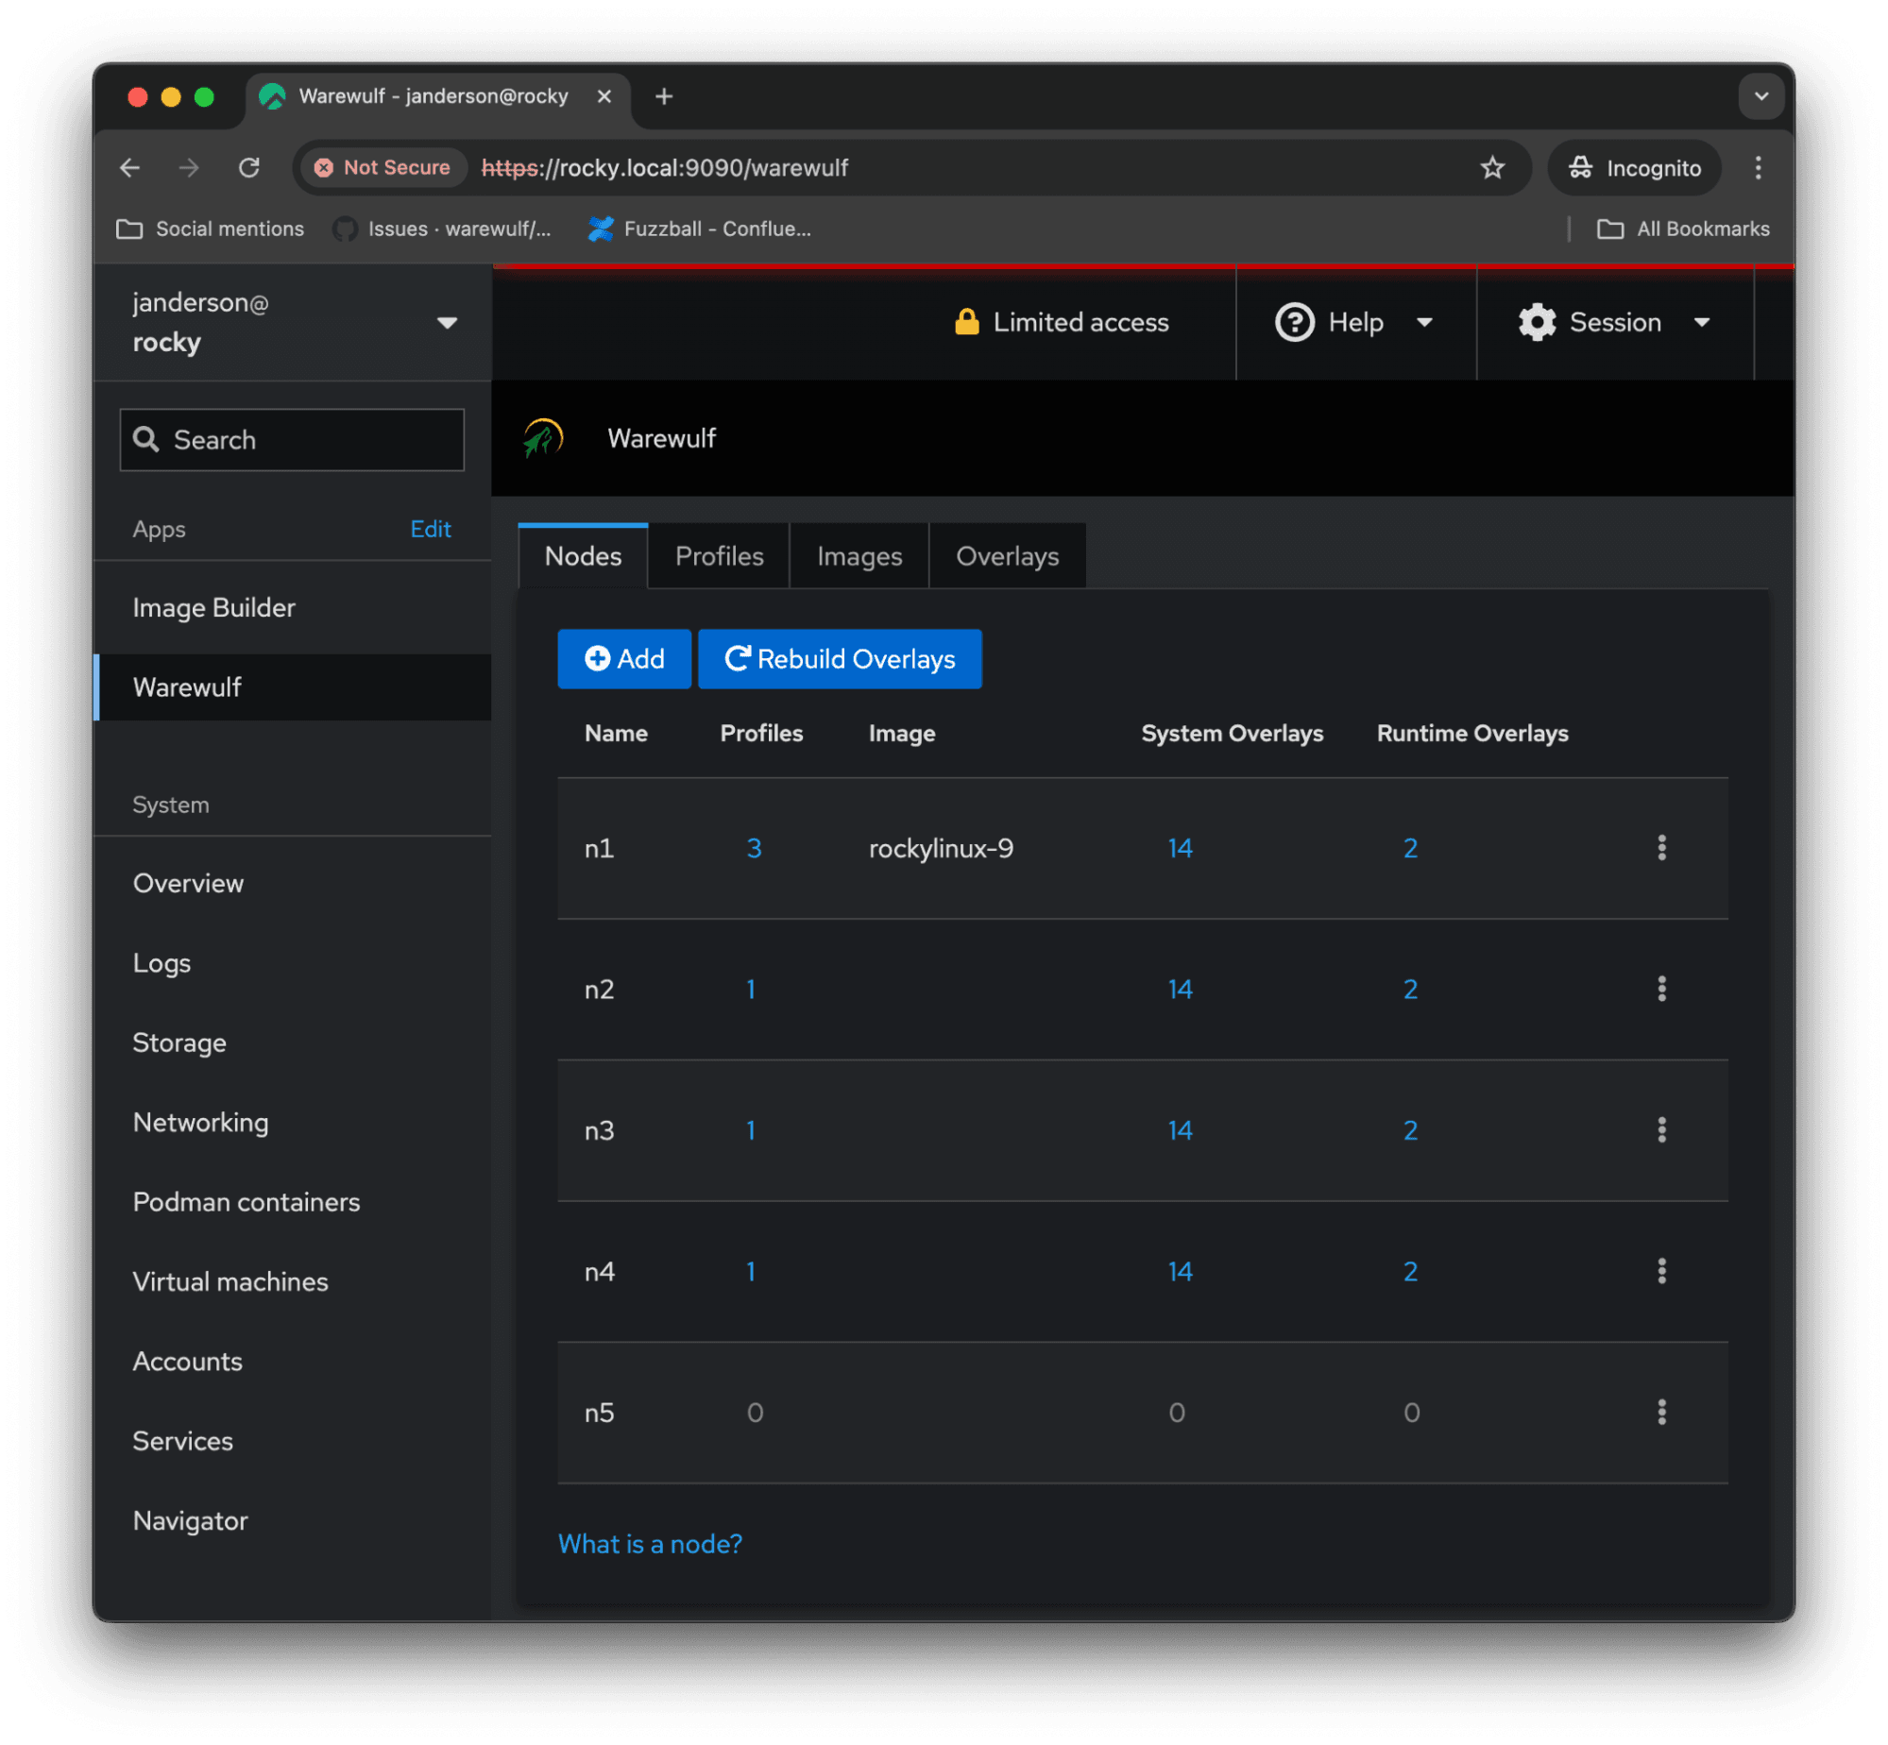Image resolution: width=1888 pixels, height=1745 pixels.
Task: Open All Bookmarks folder
Action: pos(1683,229)
